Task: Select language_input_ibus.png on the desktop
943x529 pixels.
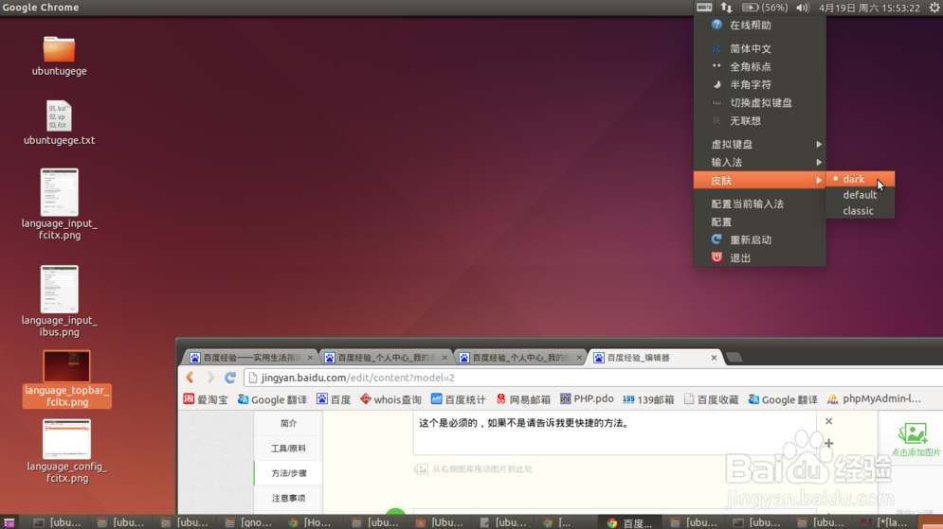Action: point(59,302)
